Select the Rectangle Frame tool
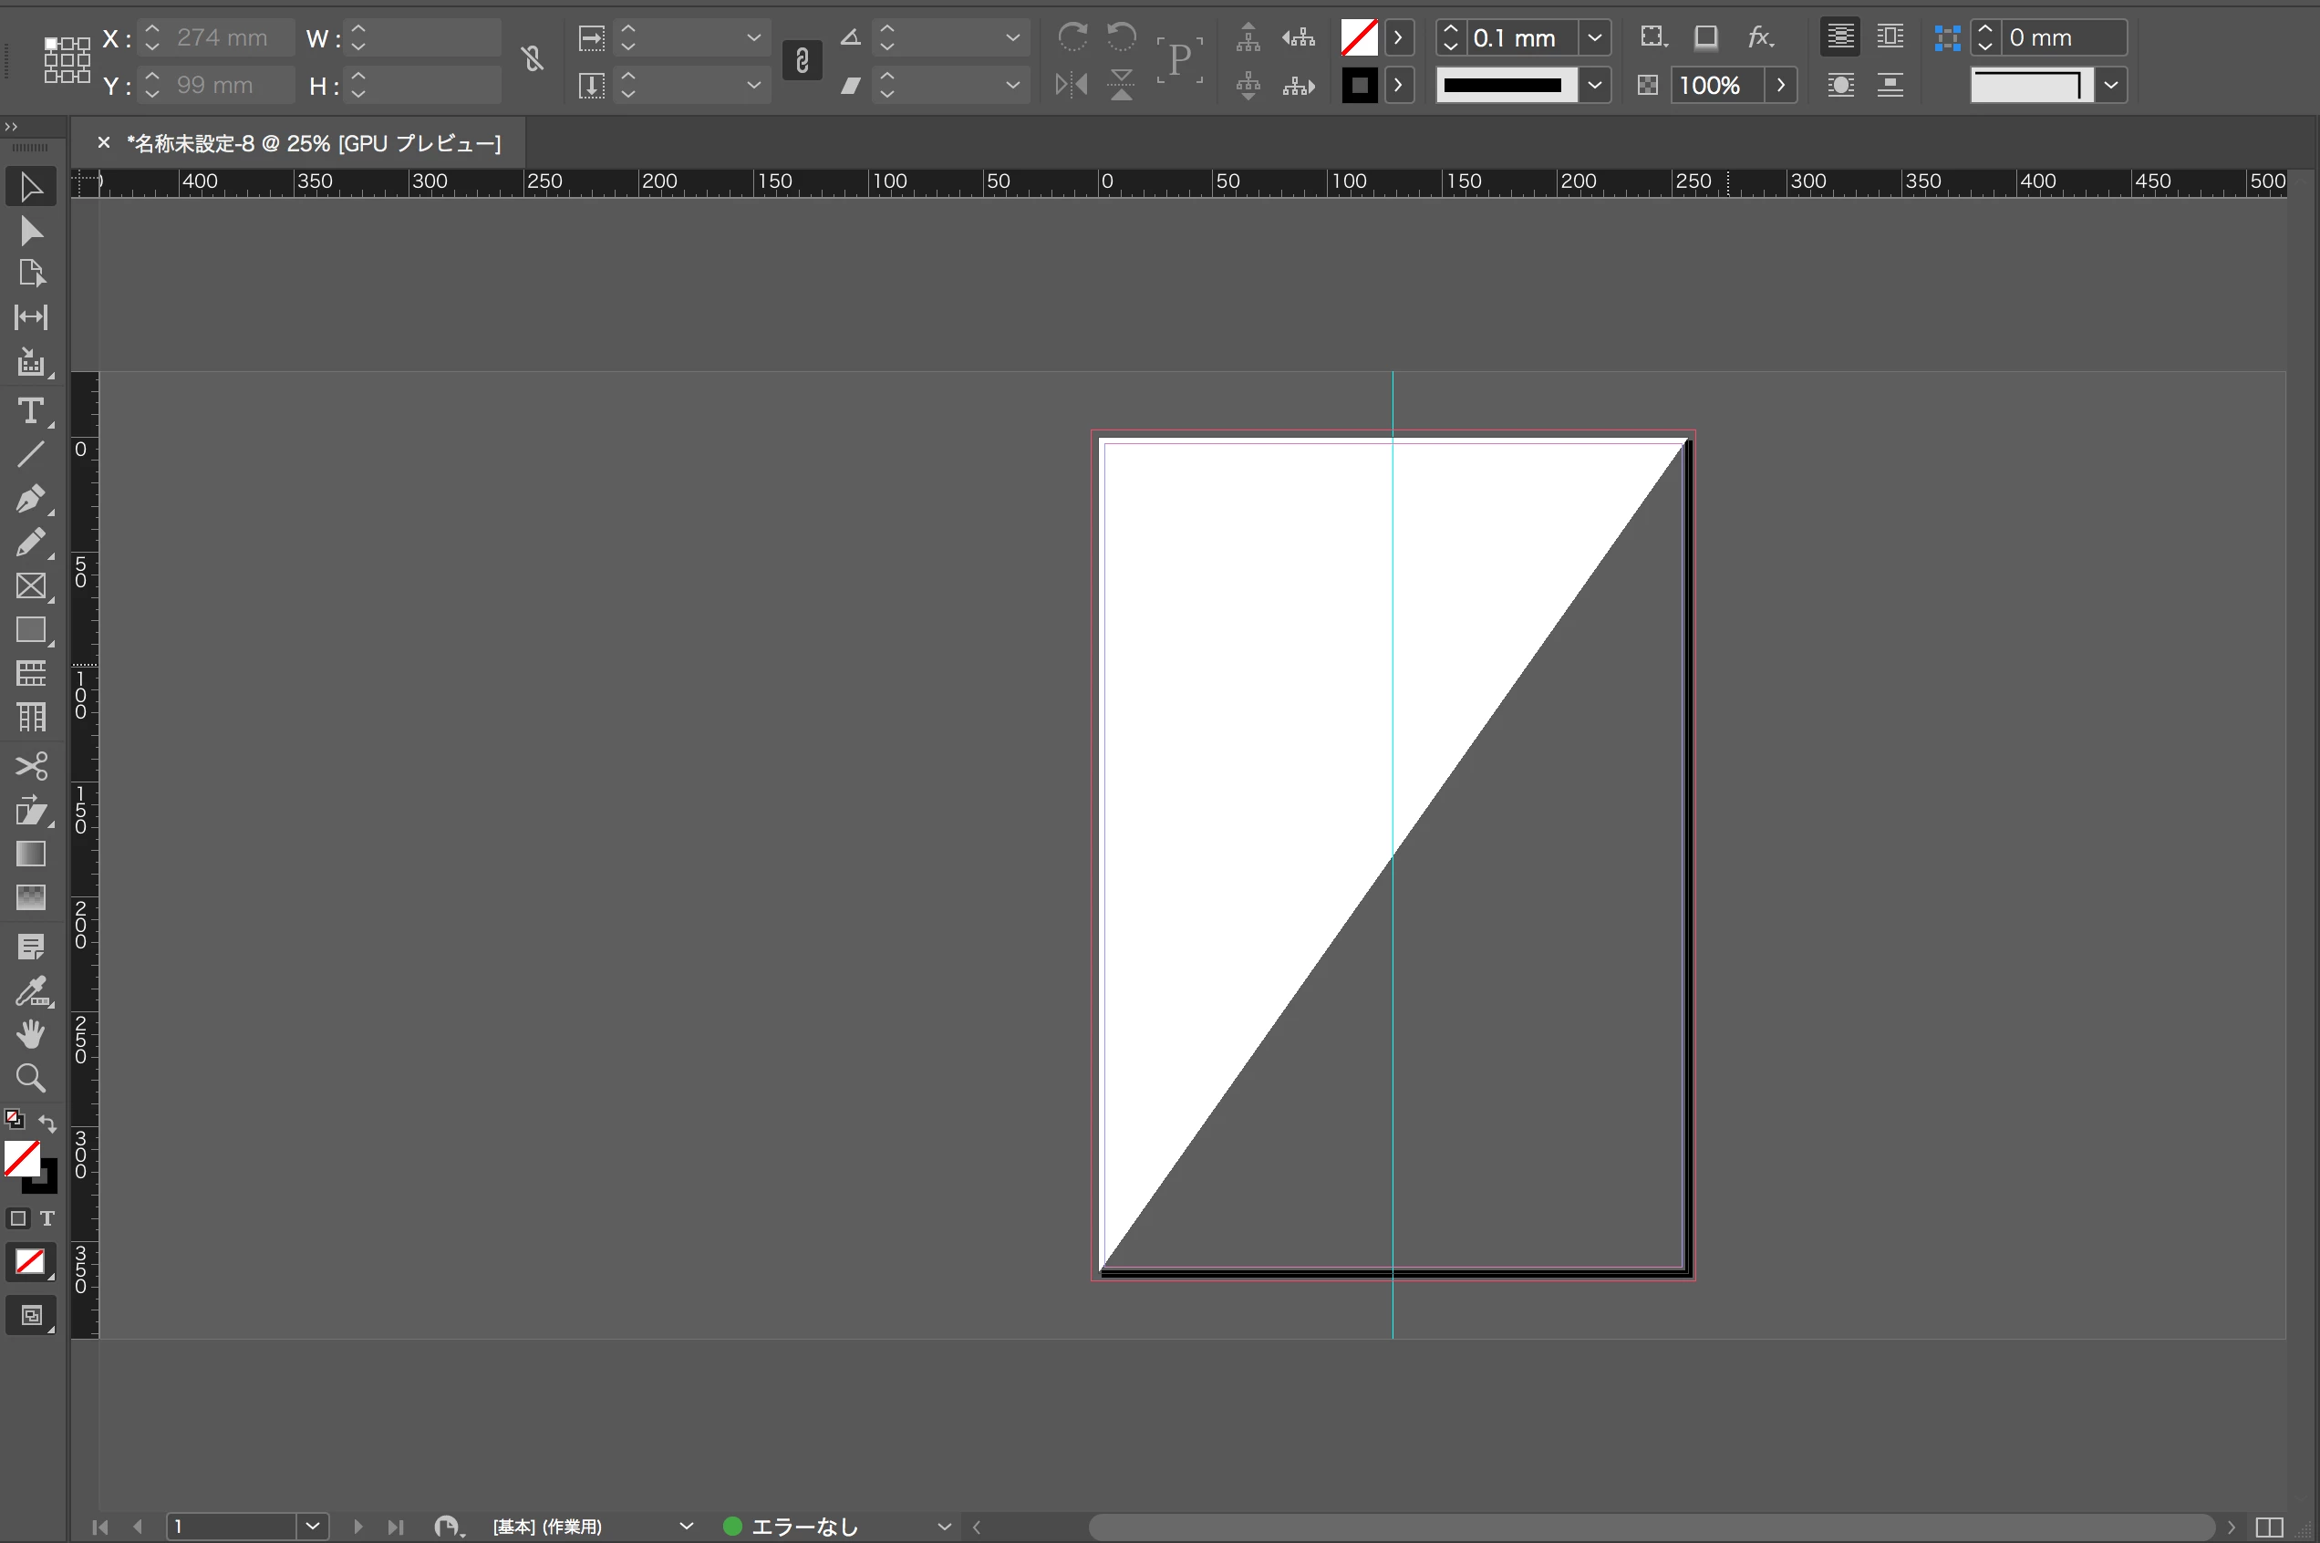 click(30, 586)
